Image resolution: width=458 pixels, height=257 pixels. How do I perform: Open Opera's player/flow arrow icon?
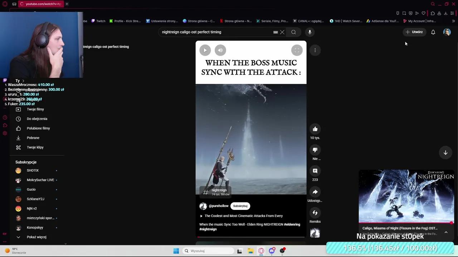[x=417, y=13]
